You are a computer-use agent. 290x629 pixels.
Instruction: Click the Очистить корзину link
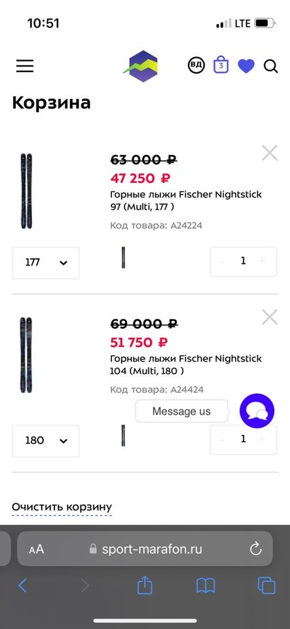point(62,507)
